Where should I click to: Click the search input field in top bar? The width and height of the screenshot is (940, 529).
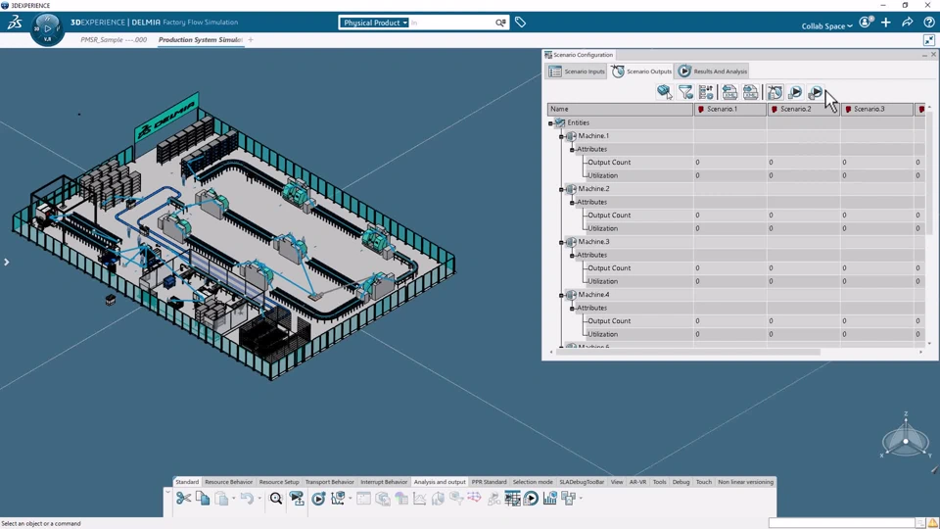451,23
